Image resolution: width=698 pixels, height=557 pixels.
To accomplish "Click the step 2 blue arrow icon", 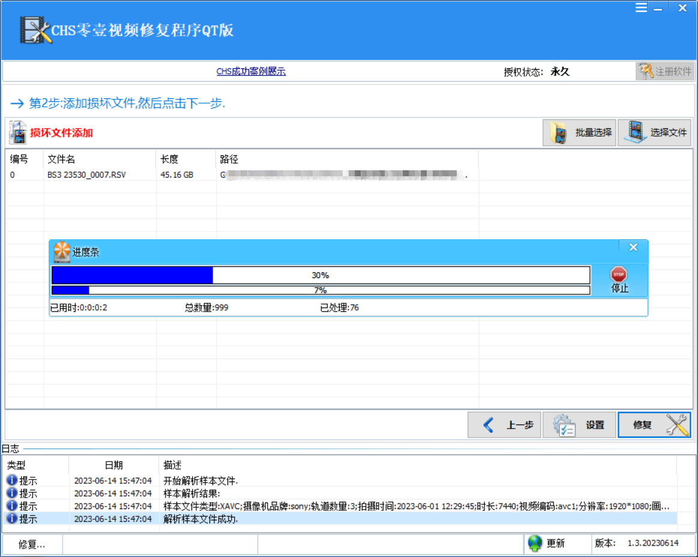I will (17, 104).
